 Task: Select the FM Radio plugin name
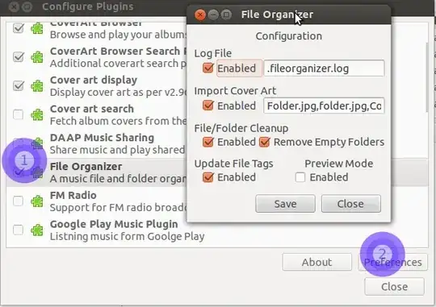click(x=73, y=196)
